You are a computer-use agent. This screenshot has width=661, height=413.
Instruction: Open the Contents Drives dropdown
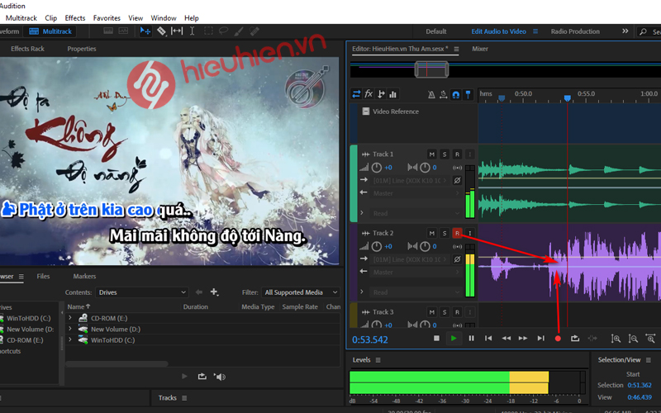[x=141, y=292]
